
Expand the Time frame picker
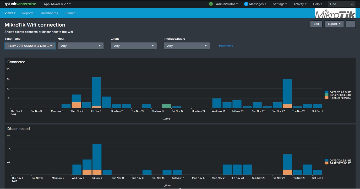click(30, 46)
